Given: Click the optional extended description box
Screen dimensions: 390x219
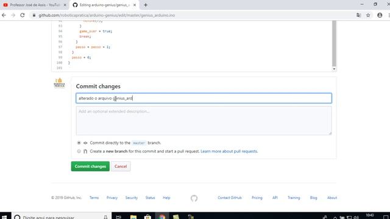Looking at the screenshot, I should 204,120.
